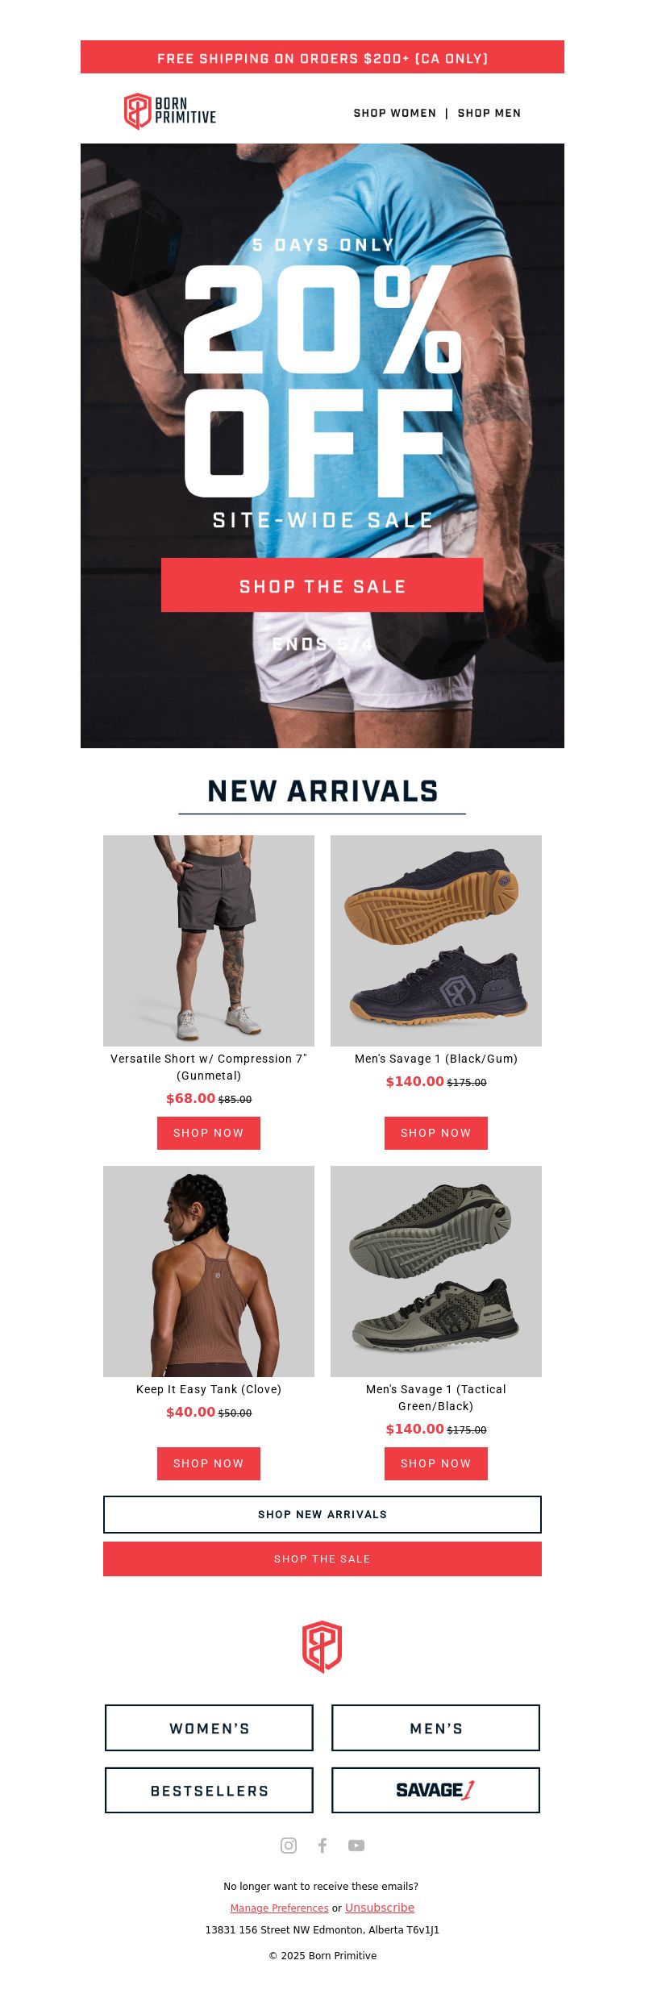Open the Shop New Arrivals outlined button
Screen dimensions: 645x2006
tap(322, 1514)
